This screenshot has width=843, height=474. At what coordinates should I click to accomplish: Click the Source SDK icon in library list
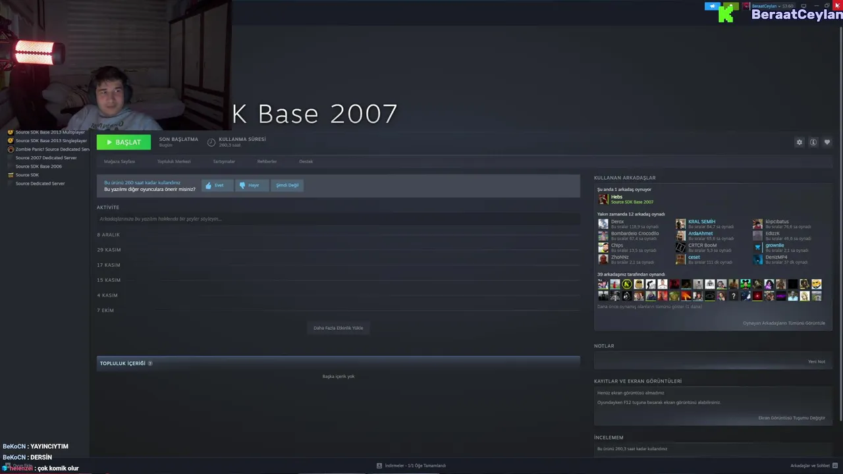pos(10,175)
